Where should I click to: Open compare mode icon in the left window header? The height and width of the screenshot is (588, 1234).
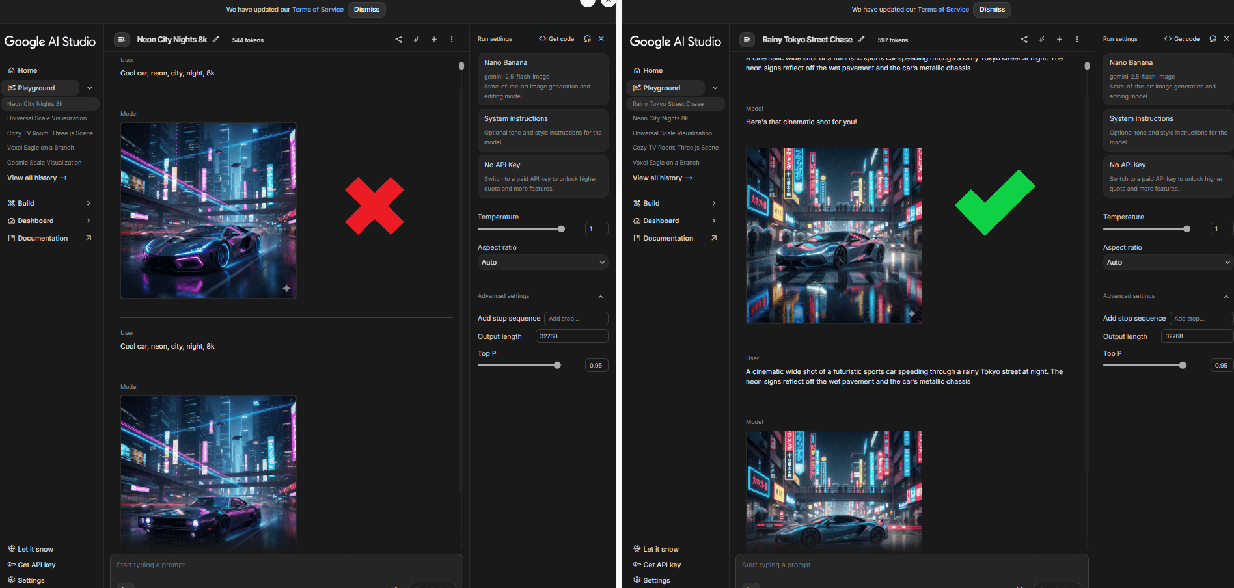coord(417,40)
